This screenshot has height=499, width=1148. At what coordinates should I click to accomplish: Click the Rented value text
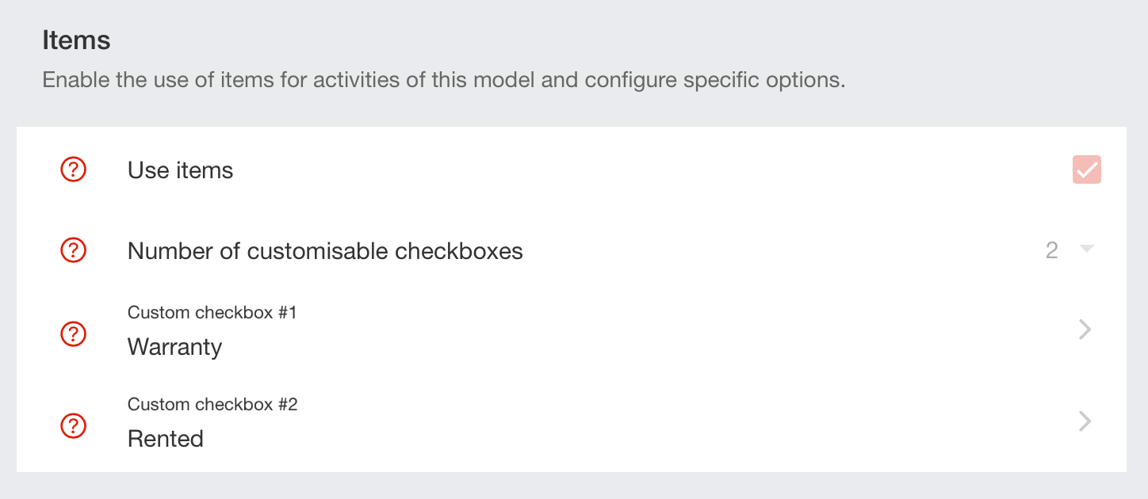(x=166, y=439)
